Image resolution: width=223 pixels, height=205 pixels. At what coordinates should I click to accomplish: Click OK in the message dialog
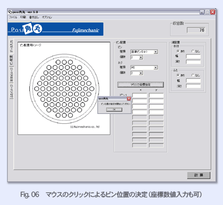[x=114, y=110]
